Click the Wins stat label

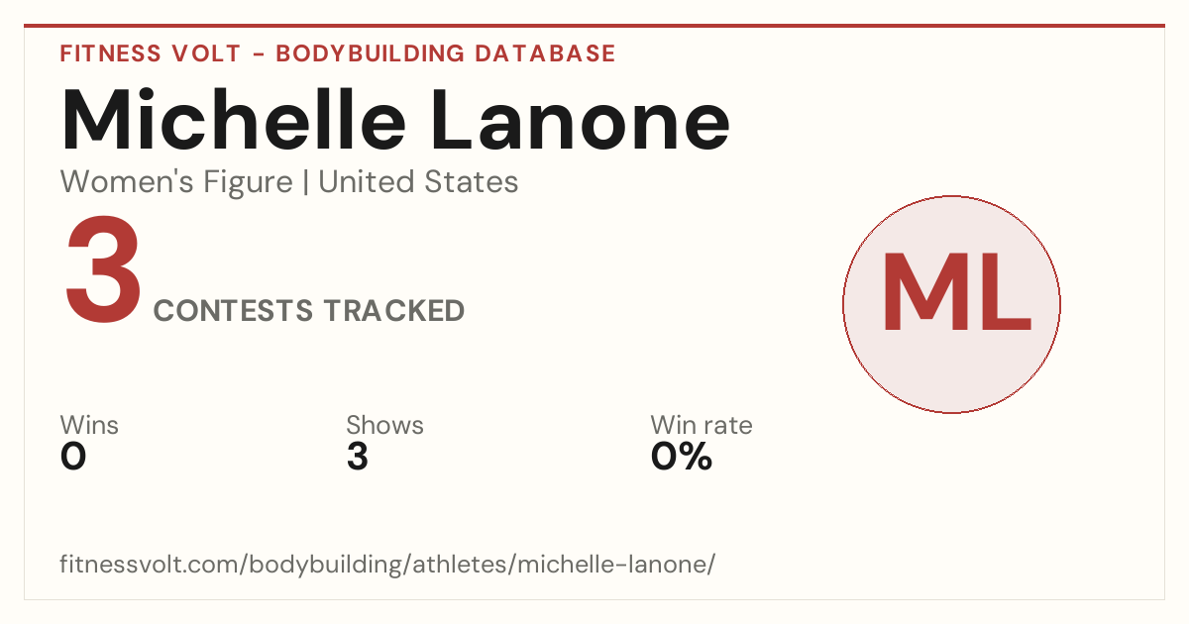pyautogui.click(x=89, y=426)
